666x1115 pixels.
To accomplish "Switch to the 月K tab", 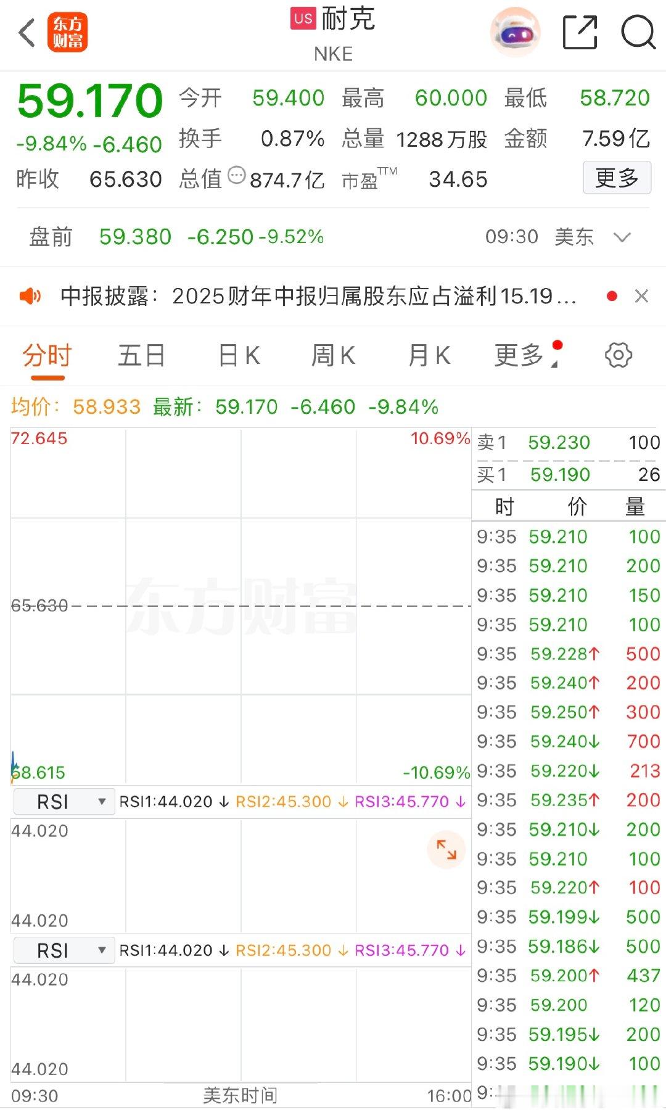I will (429, 356).
